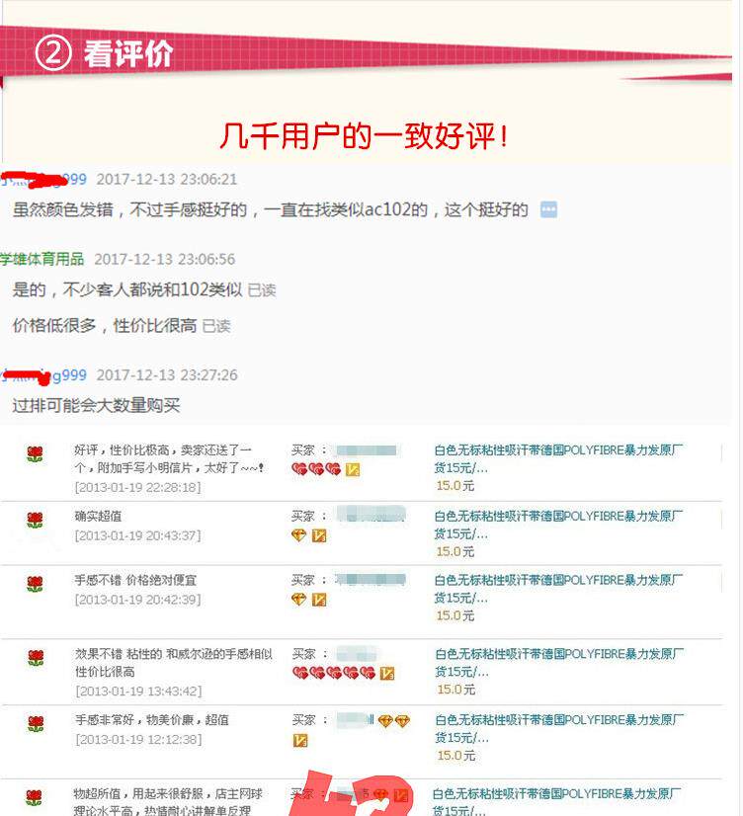Screen dimensions: 743x816
Task: Click the gold badge icon under first buyer
Action: (353, 469)
